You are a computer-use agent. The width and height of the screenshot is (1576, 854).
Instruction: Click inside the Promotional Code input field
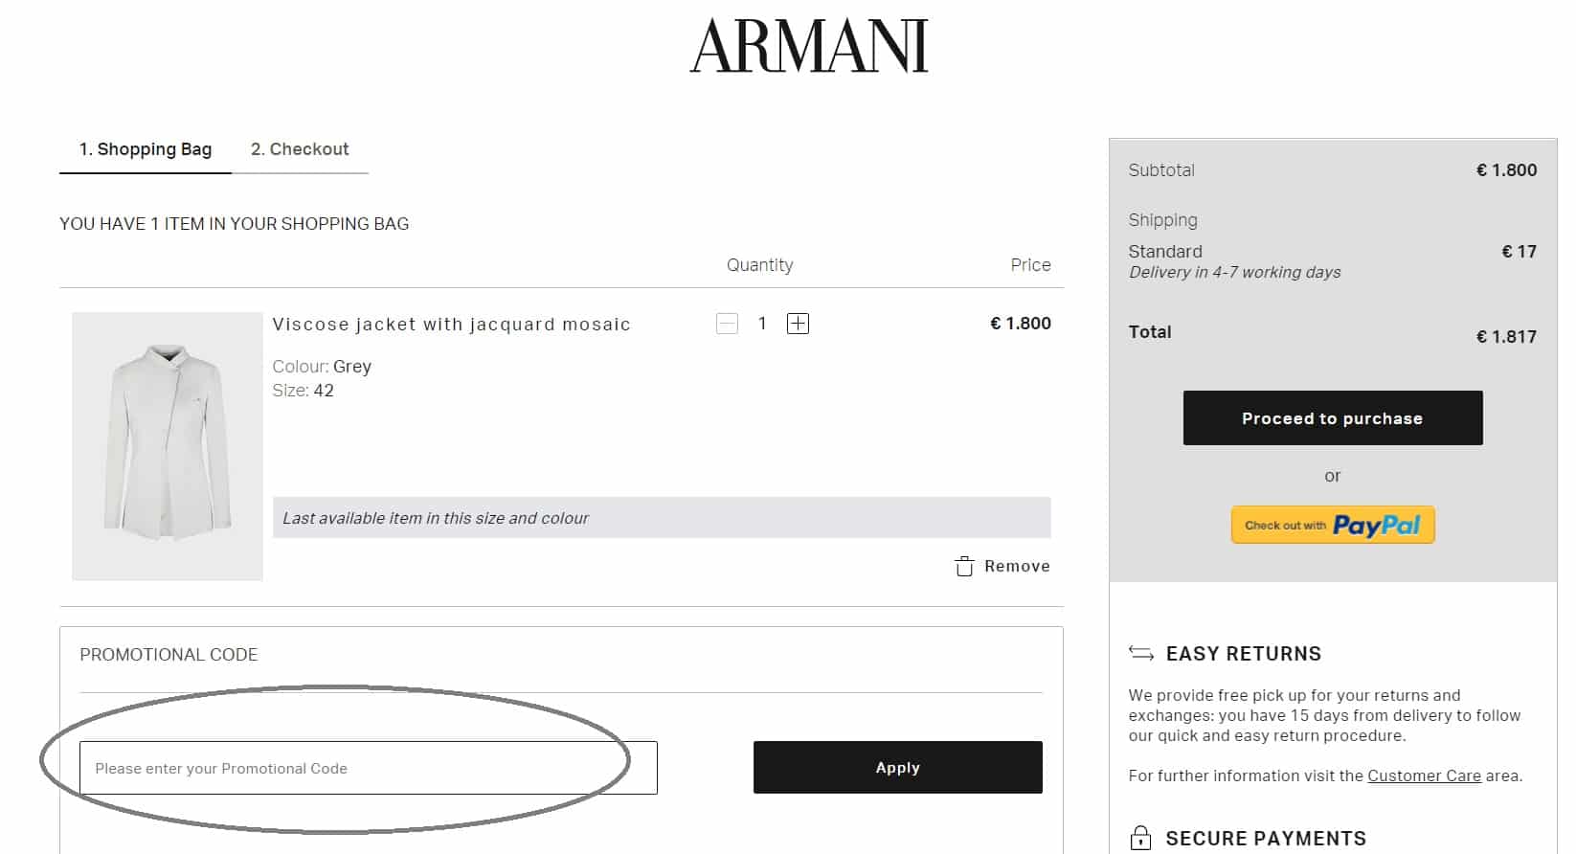(x=369, y=768)
